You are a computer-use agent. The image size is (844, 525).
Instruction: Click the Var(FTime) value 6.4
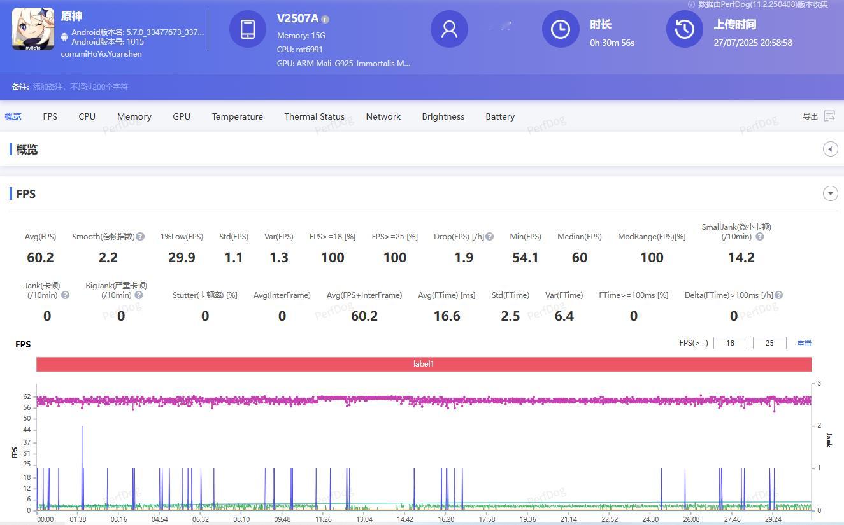[564, 316]
